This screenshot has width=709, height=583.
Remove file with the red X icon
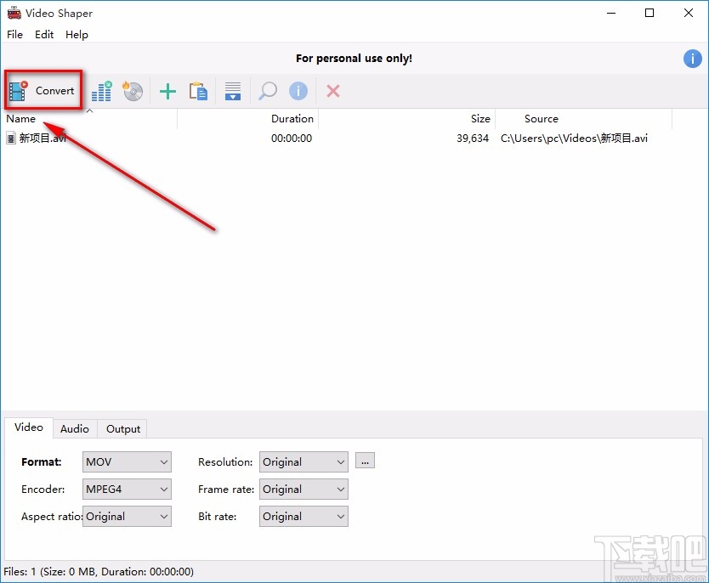tap(333, 91)
